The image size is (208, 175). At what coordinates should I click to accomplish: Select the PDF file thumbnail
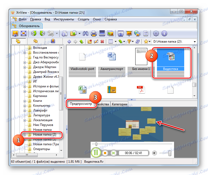[141, 90]
